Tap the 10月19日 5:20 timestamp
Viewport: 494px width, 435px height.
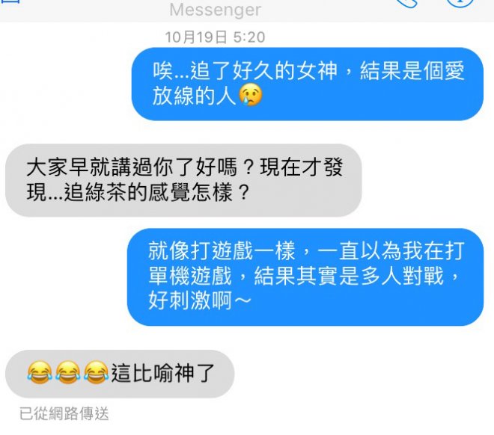pyautogui.click(x=215, y=37)
